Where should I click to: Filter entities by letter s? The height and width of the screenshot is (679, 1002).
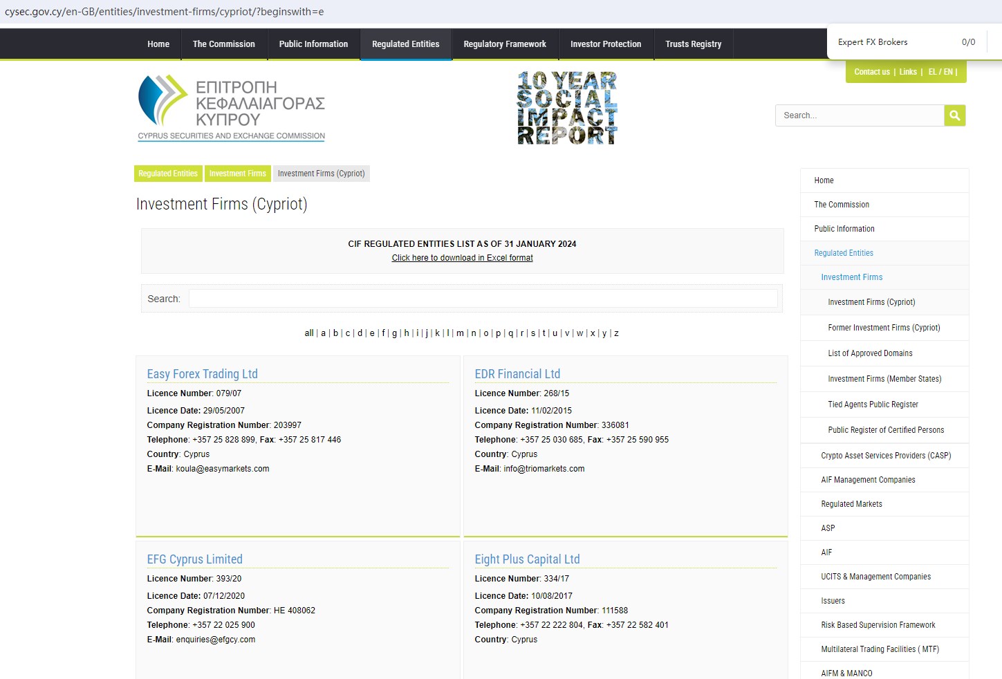(533, 333)
